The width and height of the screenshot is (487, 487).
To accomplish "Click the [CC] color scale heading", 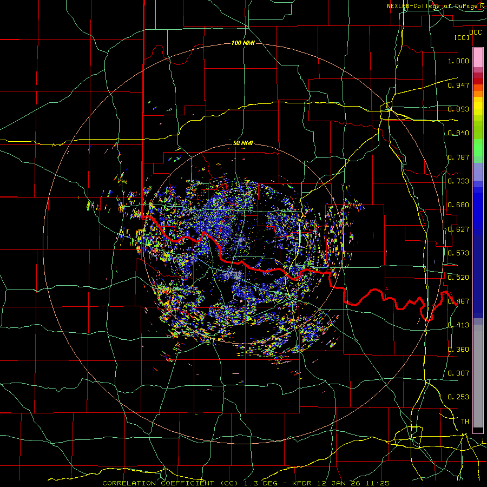I will pos(462,37).
